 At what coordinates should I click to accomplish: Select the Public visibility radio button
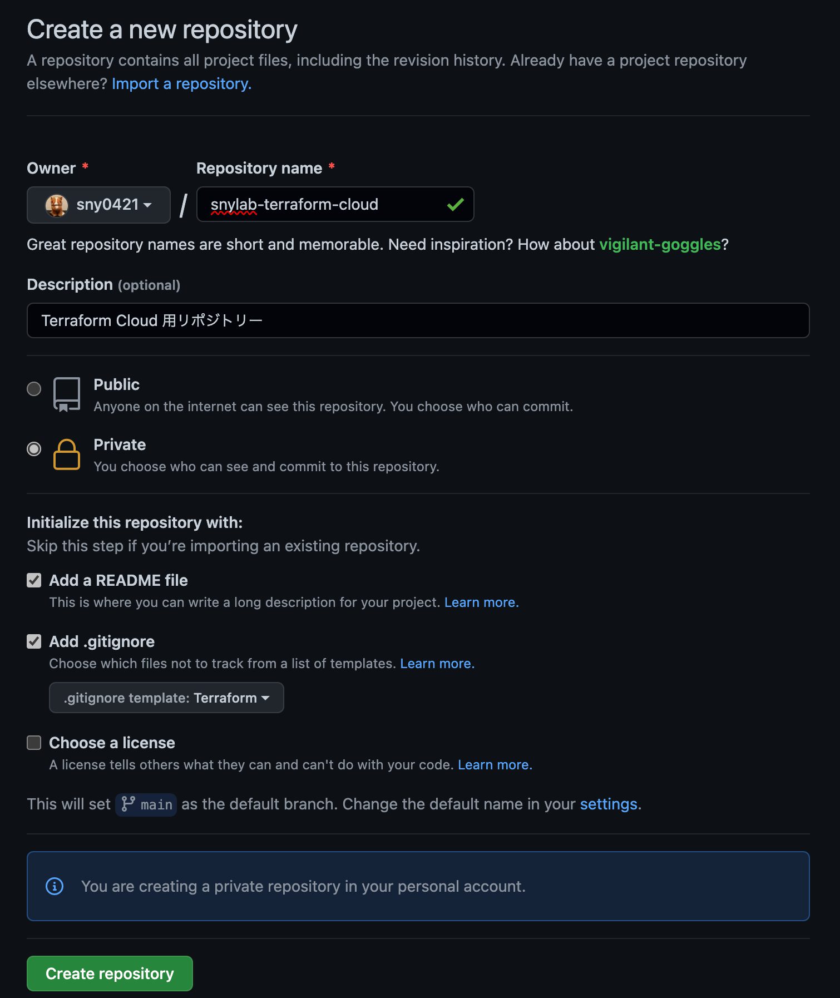pos(33,389)
